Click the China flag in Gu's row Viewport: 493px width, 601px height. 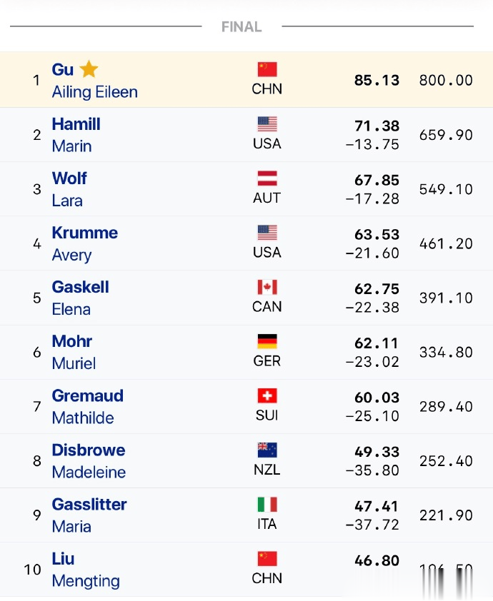point(267,69)
